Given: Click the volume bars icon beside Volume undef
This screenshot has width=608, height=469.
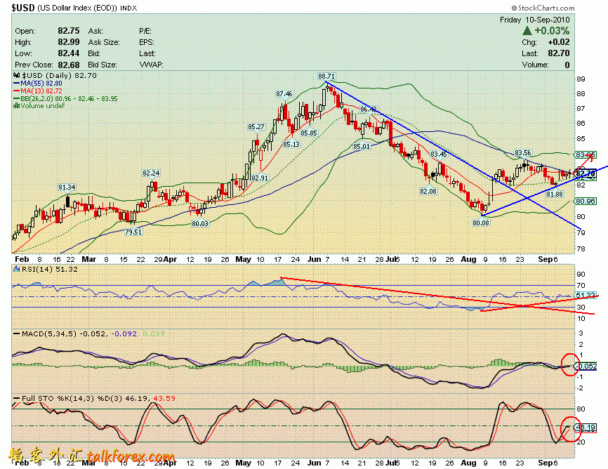Looking at the screenshot, I should (17, 105).
